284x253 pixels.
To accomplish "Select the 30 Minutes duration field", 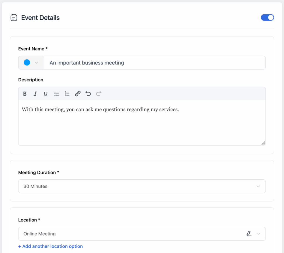I will (x=111, y=186).
